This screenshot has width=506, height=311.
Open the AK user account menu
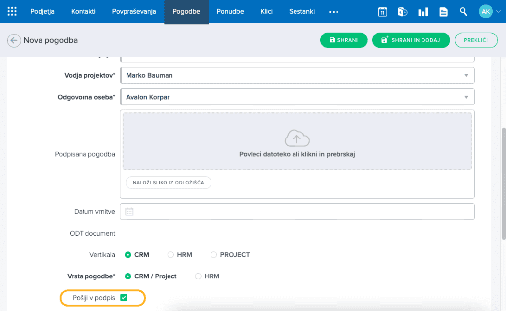[486, 12]
